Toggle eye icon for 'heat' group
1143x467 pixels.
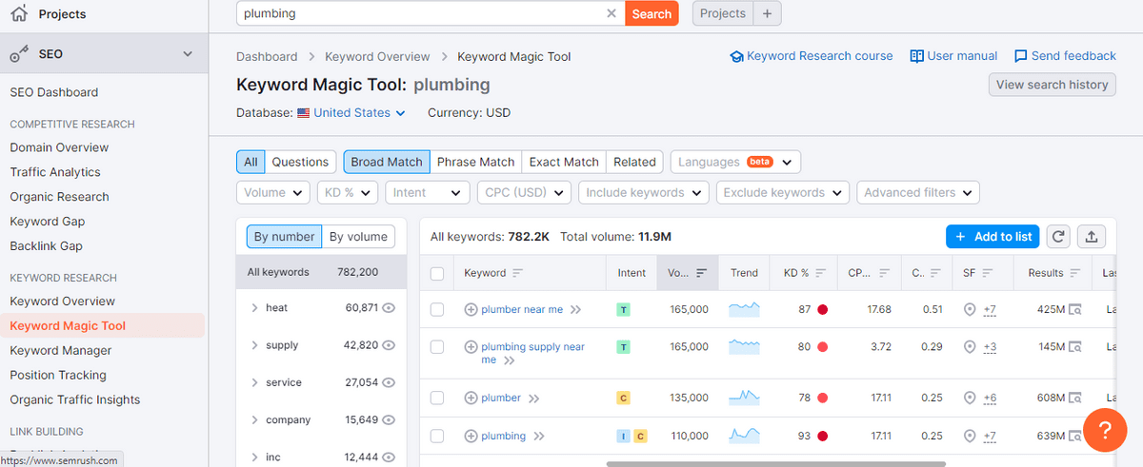point(389,308)
